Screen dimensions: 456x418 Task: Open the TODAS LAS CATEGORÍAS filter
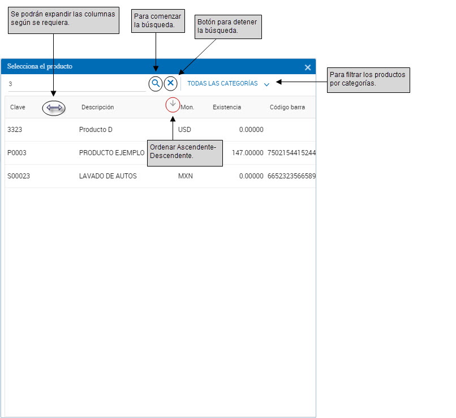(222, 84)
